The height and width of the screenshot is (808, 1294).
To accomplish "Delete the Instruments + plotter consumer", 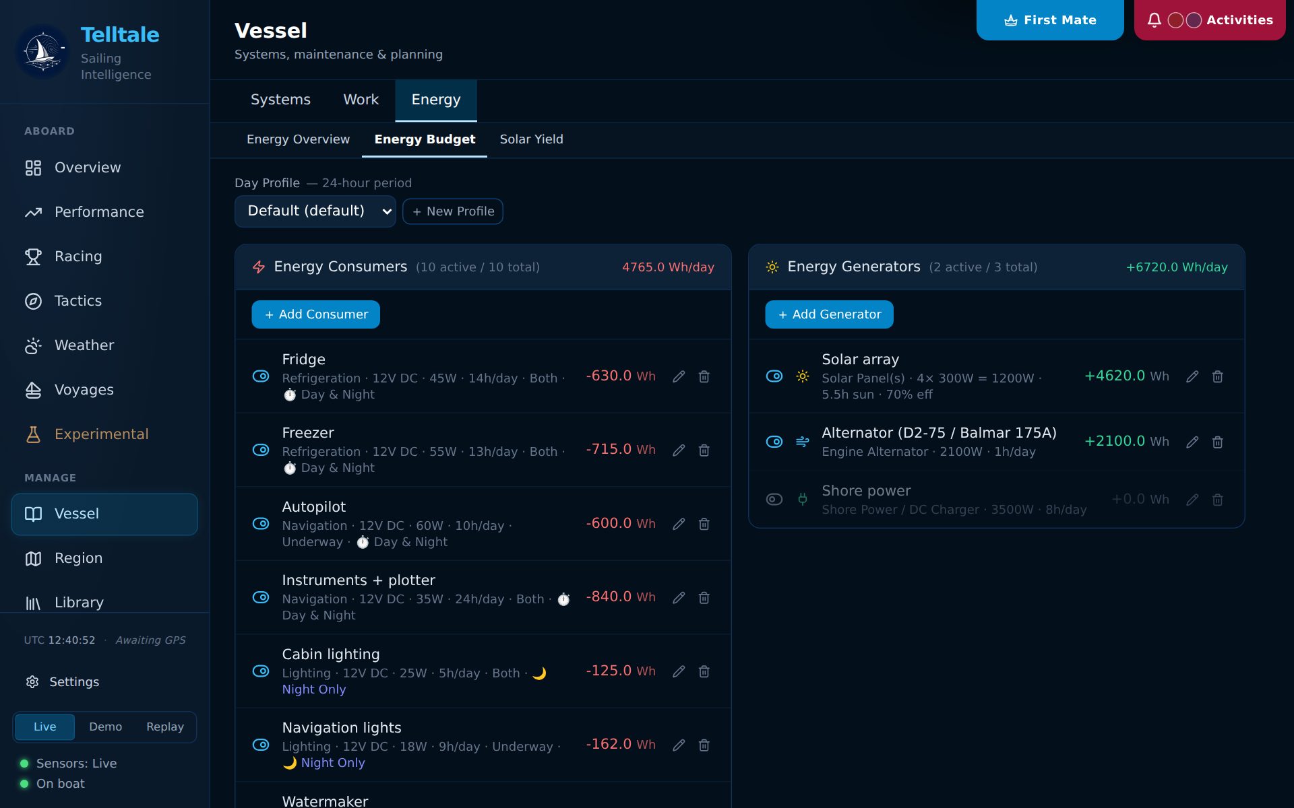I will pos(704,597).
